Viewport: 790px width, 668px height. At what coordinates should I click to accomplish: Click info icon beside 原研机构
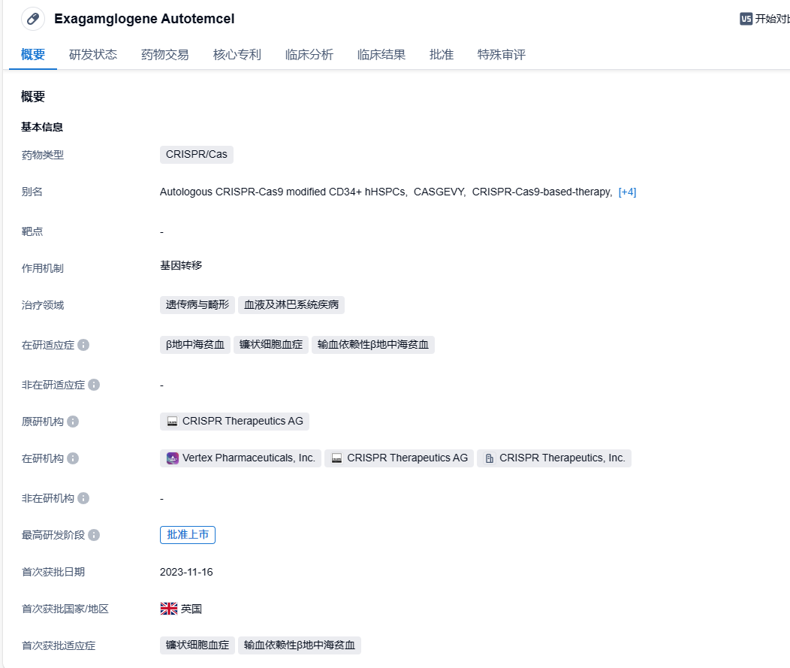(73, 422)
